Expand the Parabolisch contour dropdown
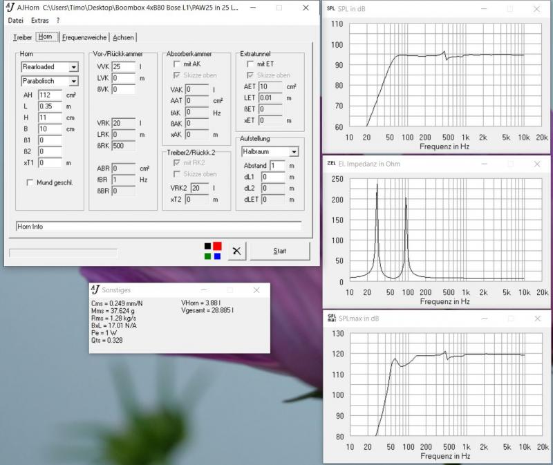The image size is (553, 465). coord(73,81)
